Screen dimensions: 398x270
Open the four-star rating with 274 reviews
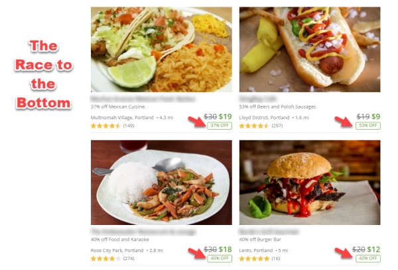coord(113,259)
